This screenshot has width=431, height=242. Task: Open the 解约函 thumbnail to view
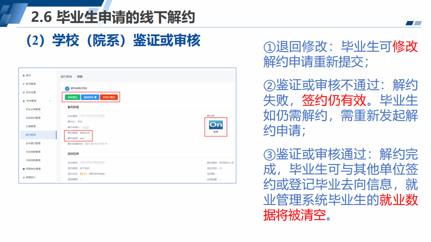[x=216, y=126]
